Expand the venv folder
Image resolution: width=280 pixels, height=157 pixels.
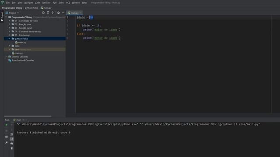[x=9, y=49]
